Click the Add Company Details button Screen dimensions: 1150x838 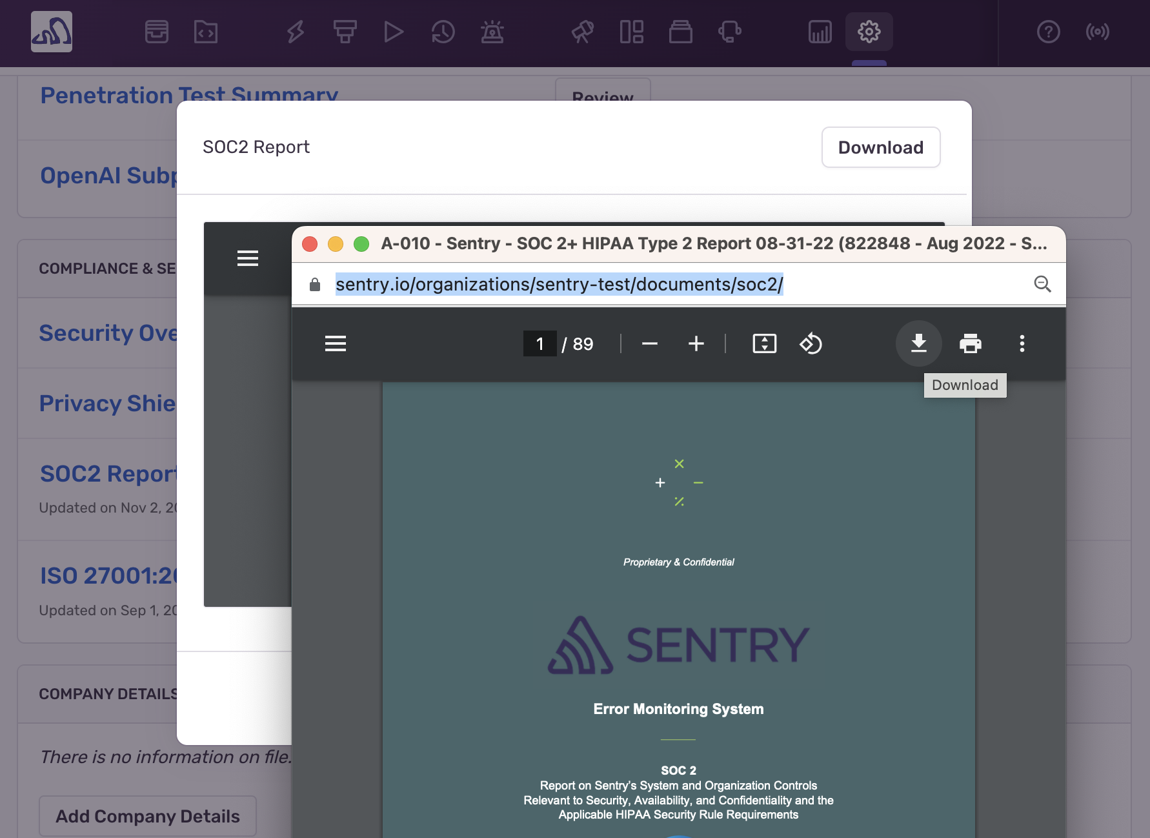pyautogui.click(x=147, y=816)
